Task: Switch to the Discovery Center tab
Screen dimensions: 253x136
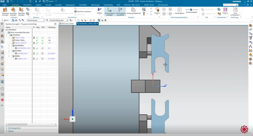Action: coord(66,24)
